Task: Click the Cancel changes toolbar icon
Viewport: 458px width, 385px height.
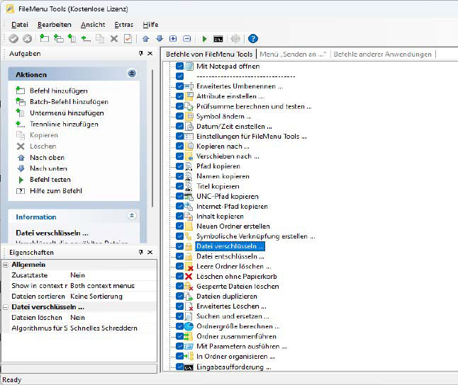Action: 28,38
